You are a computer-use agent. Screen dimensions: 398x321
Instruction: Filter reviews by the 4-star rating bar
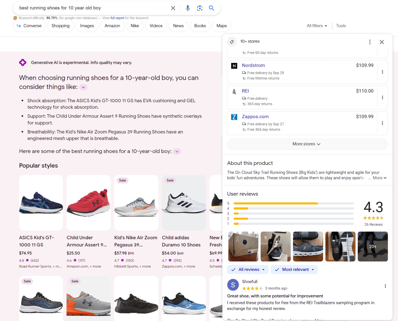(294, 208)
